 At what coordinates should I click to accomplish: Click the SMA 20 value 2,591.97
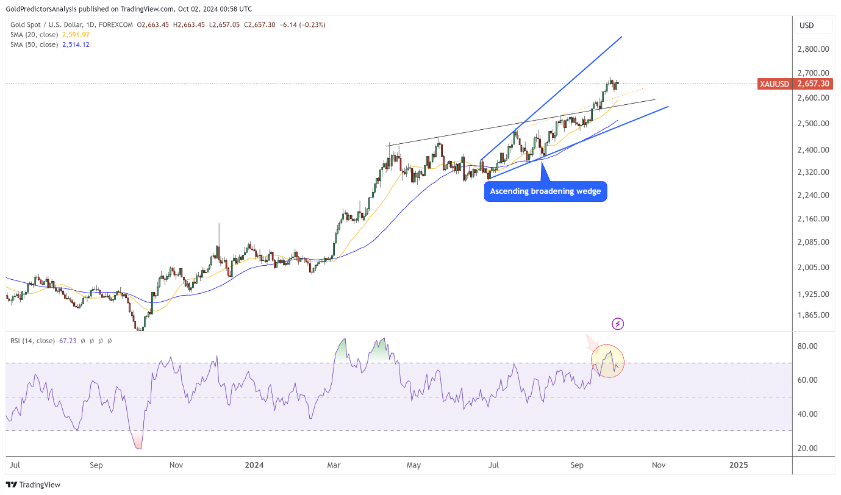coord(76,35)
